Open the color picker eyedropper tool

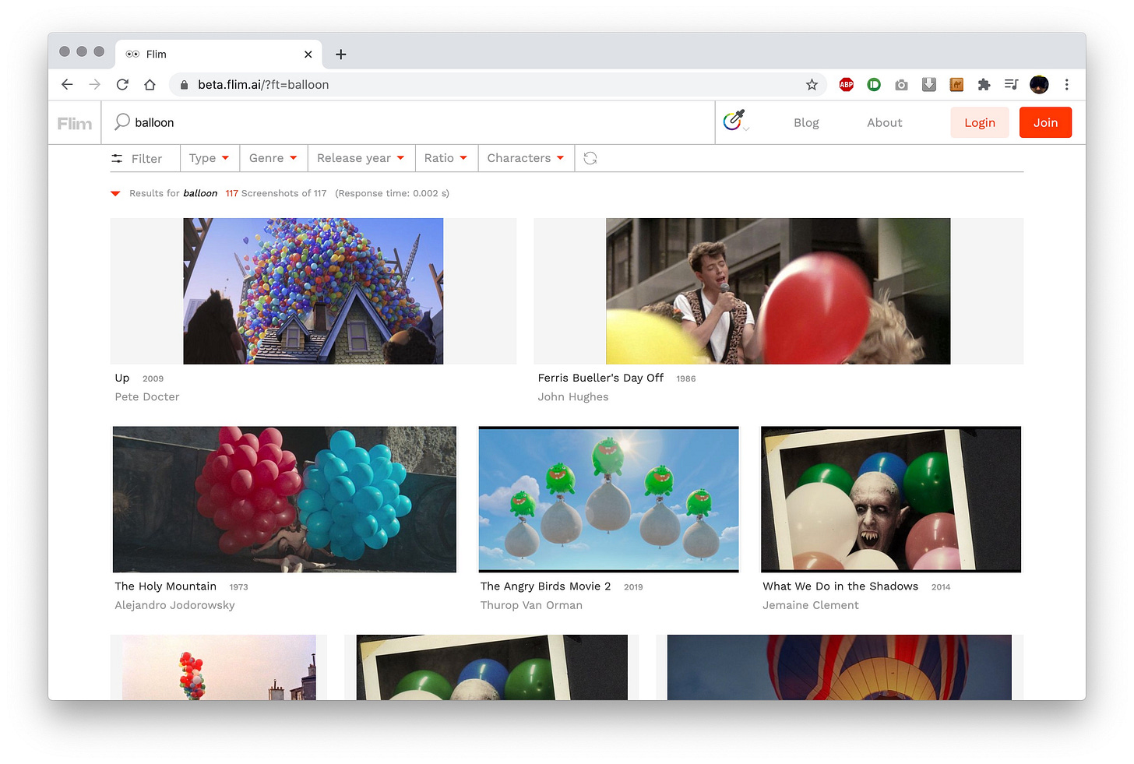point(734,120)
